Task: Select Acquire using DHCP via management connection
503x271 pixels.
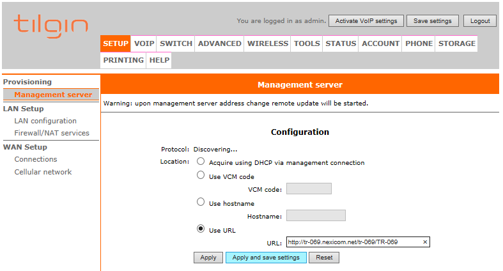Action: [x=201, y=161]
